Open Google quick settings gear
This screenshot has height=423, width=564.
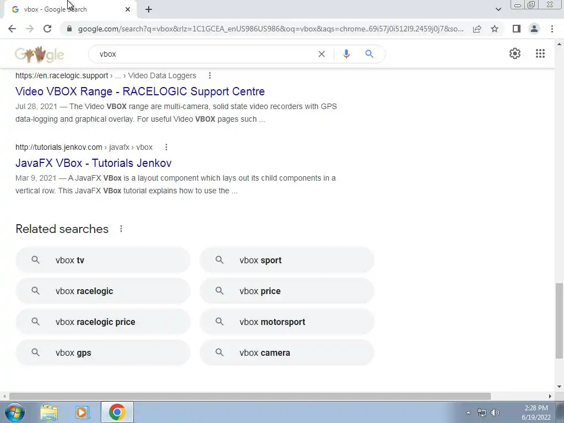point(515,53)
